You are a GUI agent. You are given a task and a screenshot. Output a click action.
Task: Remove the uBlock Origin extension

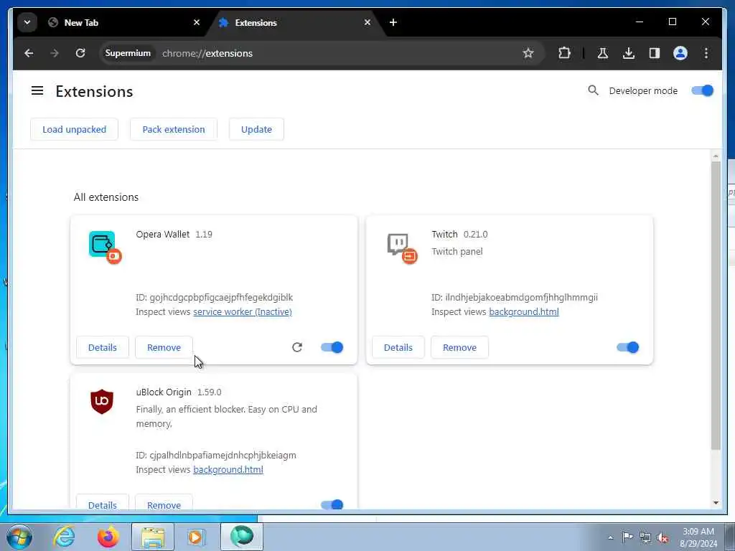coord(164,503)
